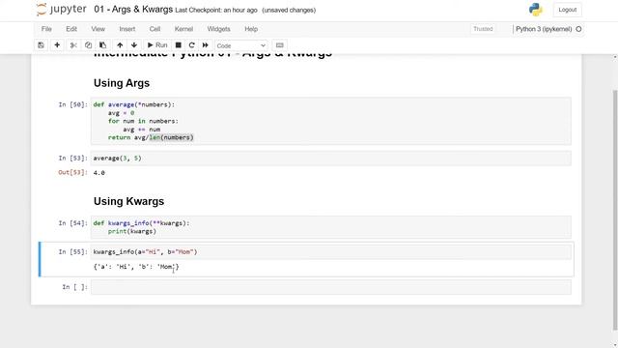
Task: Open the Edit menu
Action: (x=71, y=29)
